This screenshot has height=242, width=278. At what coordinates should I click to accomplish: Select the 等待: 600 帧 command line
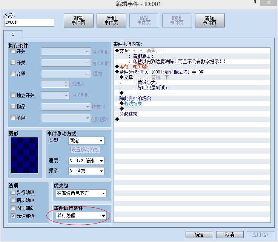click(x=192, y=67)
